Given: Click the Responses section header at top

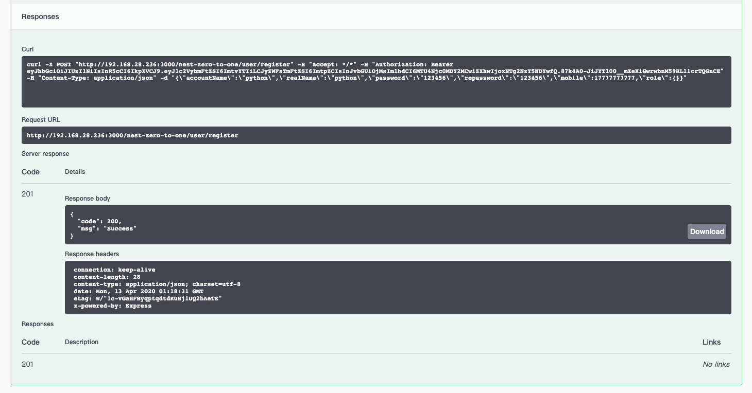Looking at the screenshot, I should click(40, 16).
